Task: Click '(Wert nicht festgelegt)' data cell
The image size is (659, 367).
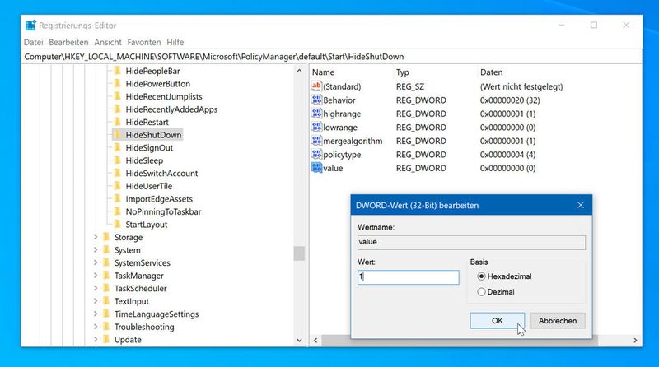Action: [521, 86]
